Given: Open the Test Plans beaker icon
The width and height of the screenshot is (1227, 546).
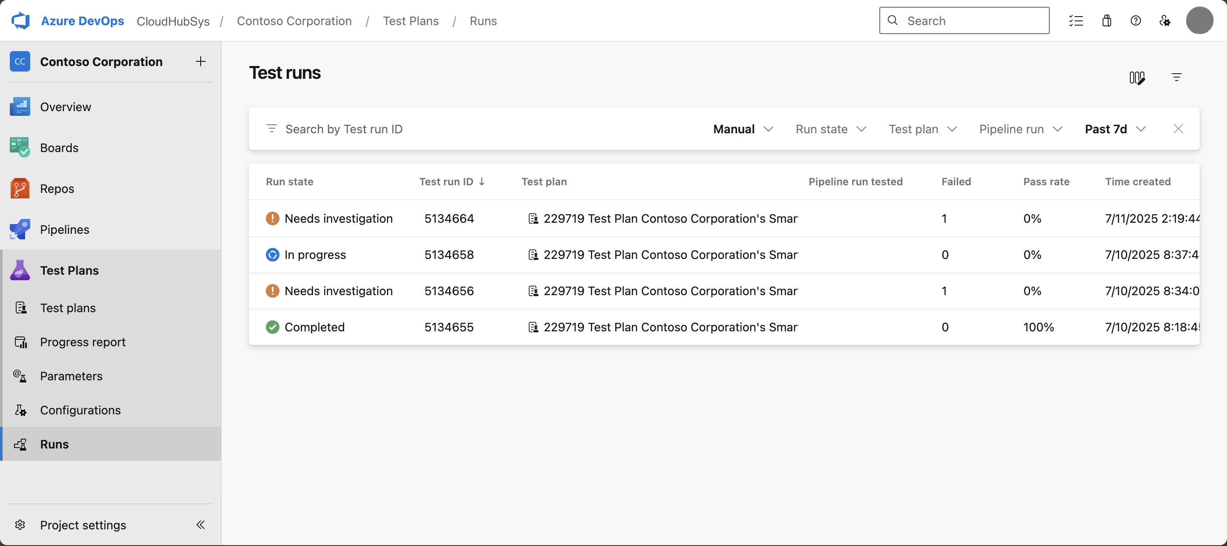Looking at the screenshot, I should coord(20,270).
